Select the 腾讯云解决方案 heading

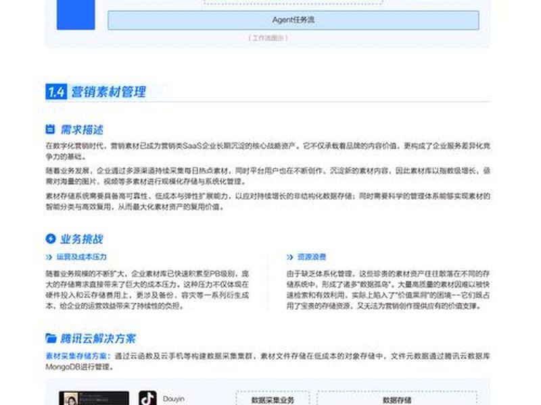[98, 339]
